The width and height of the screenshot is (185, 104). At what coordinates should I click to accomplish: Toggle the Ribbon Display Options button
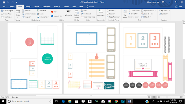(163, 2)
